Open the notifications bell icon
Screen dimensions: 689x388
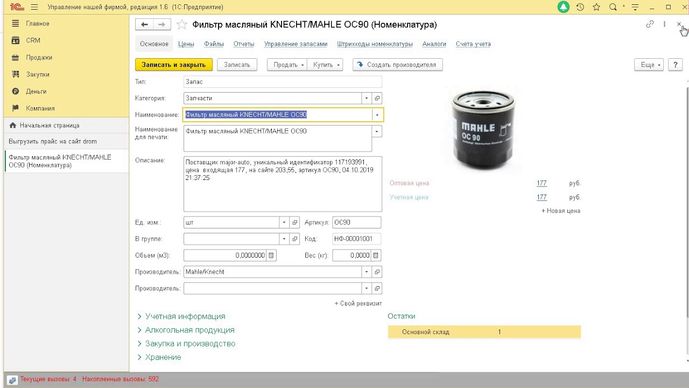[564, 7]
